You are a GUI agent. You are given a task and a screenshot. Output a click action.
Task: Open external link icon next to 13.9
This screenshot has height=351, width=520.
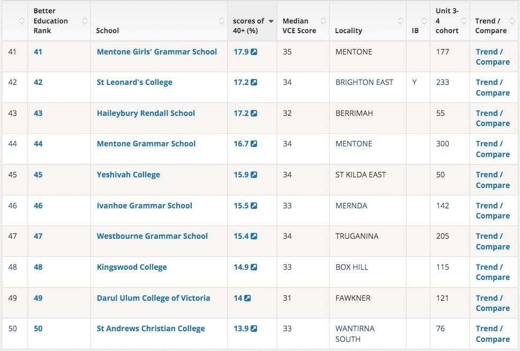click(x=254, y=329)
